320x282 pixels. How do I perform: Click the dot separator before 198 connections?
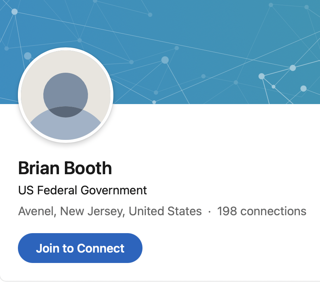(209, 212)
